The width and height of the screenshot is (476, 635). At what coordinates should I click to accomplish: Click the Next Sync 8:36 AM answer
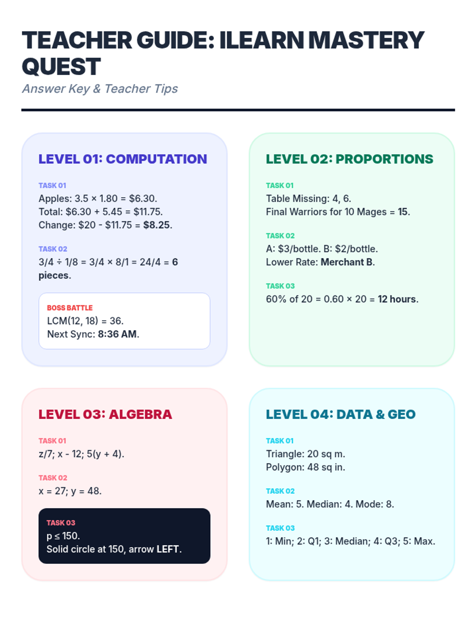click(93, 334)
